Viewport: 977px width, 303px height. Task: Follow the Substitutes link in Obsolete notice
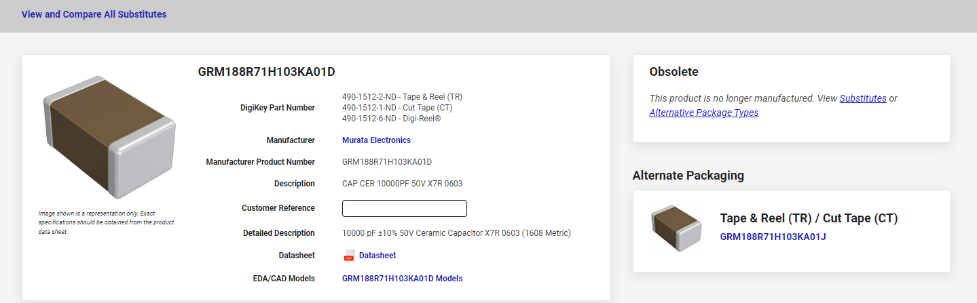point(862,98)
